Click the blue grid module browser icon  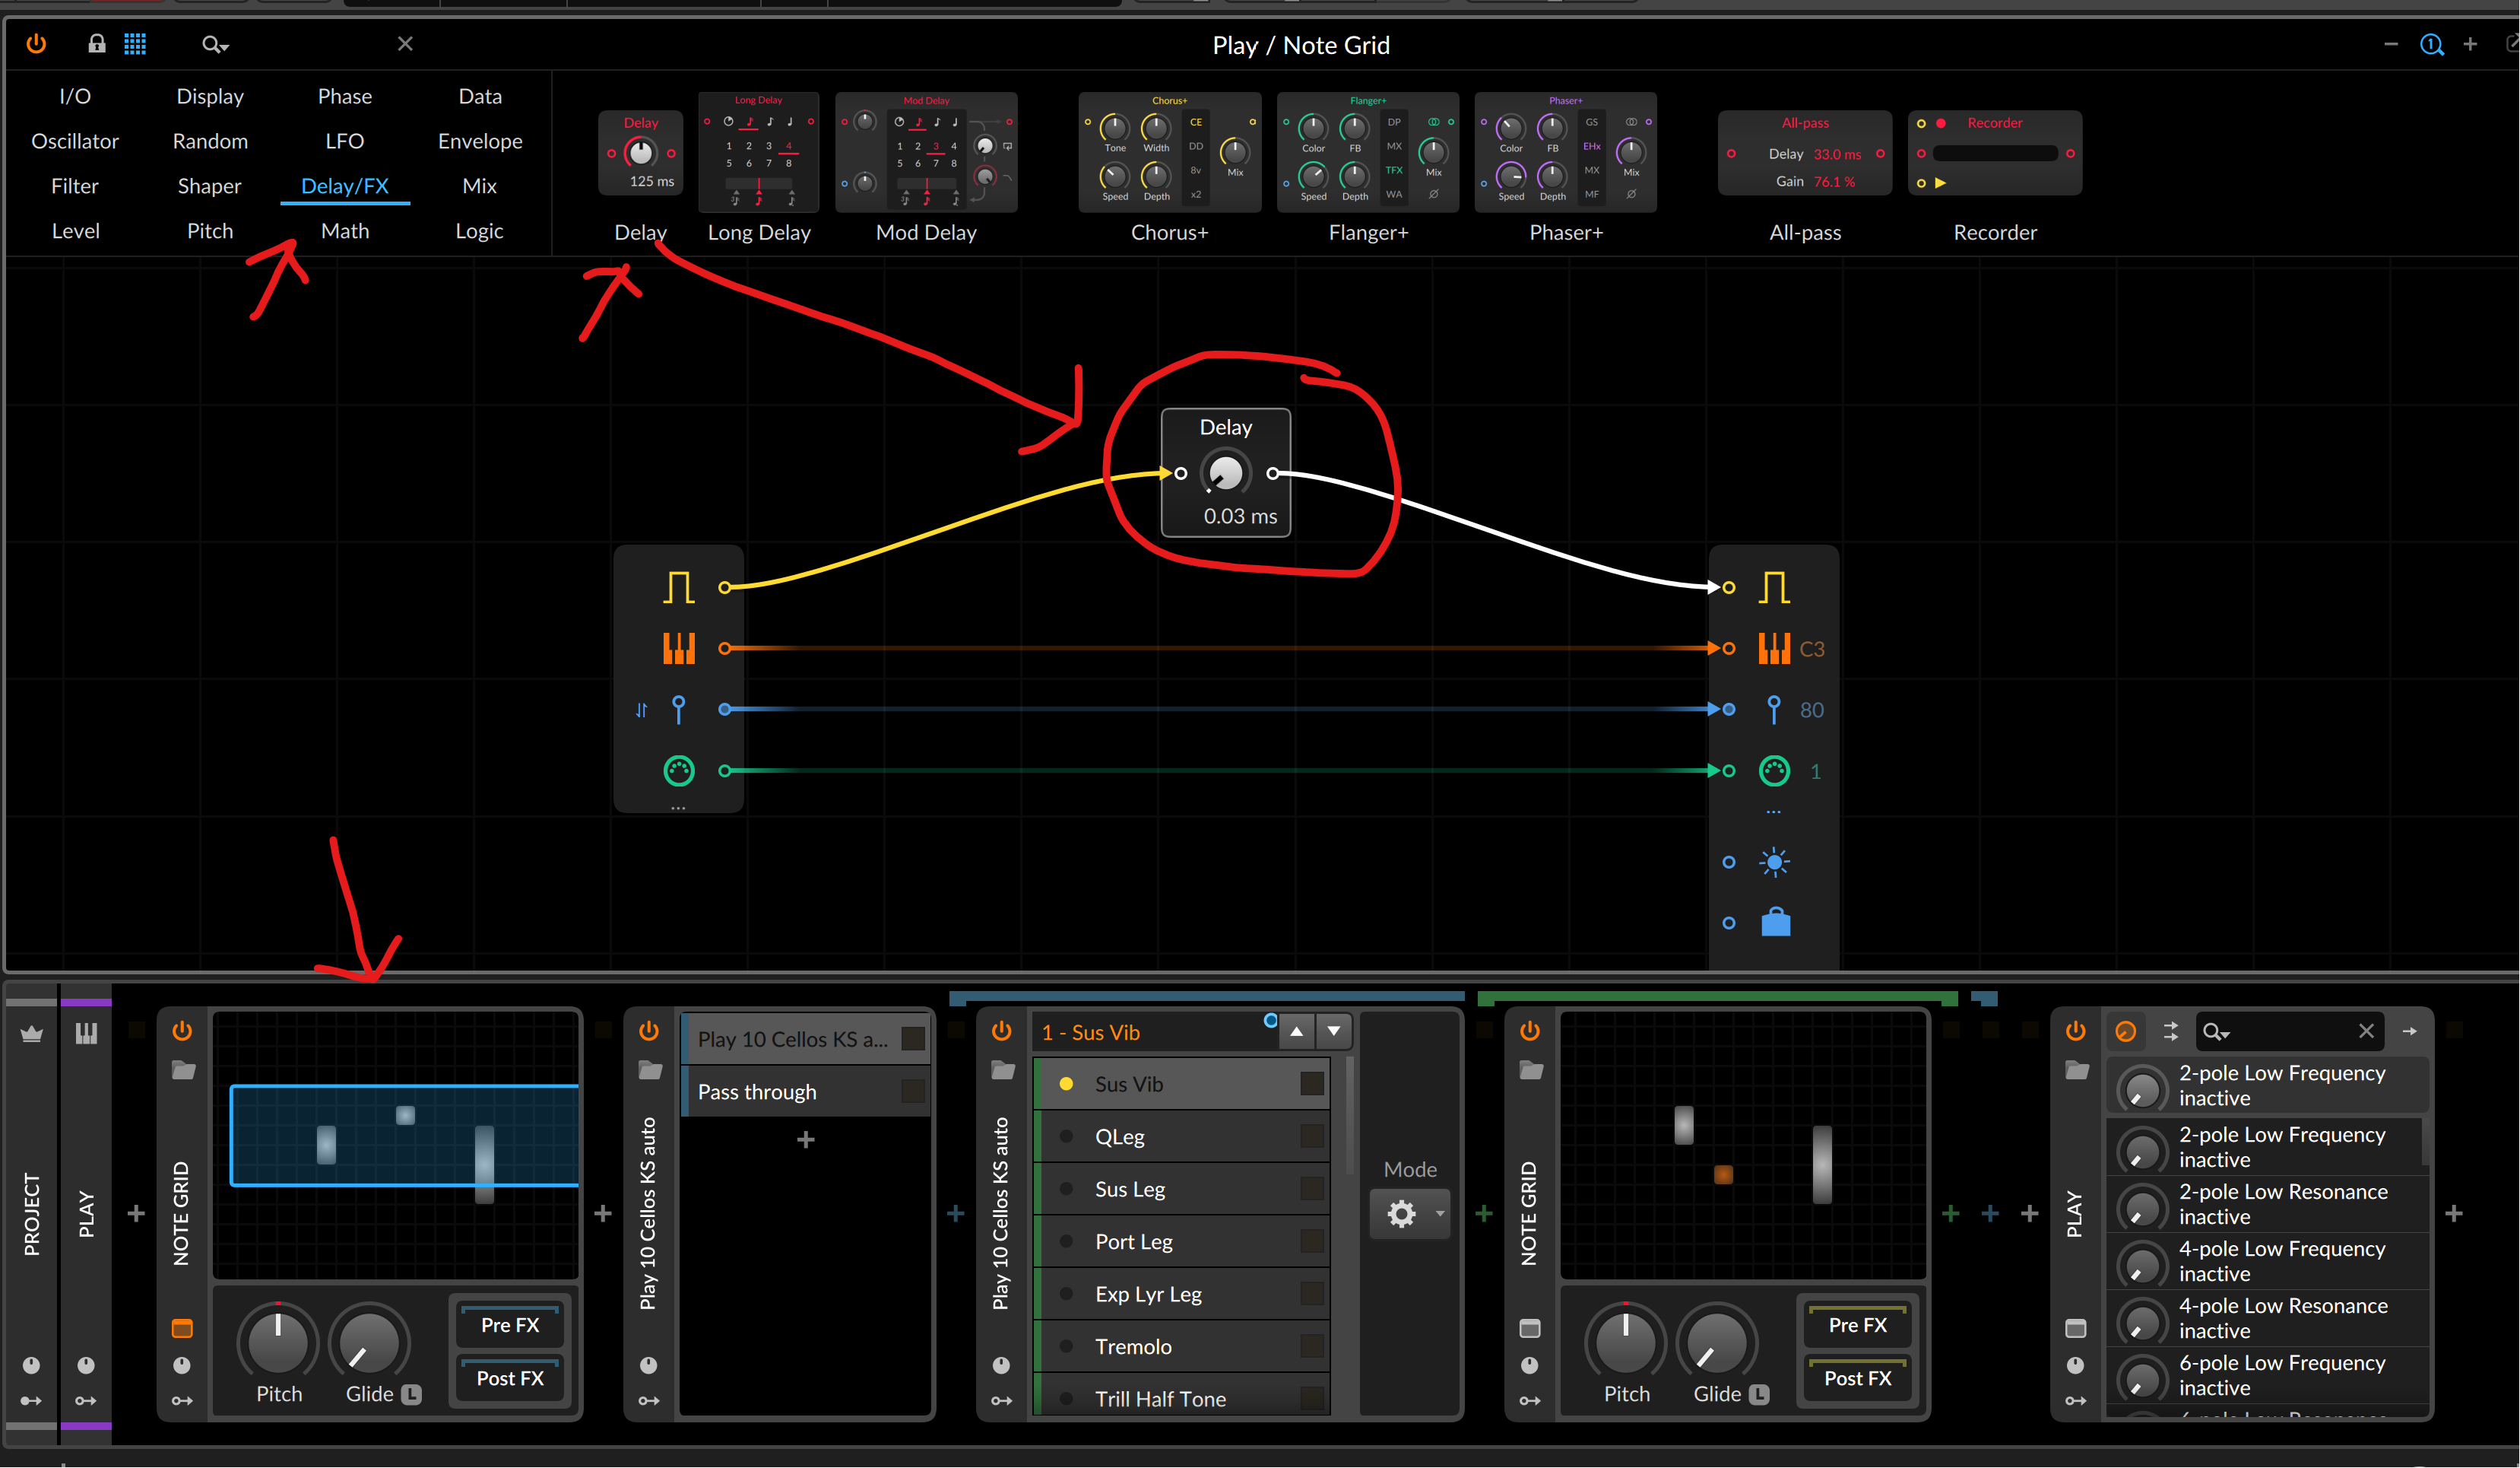pyautogui.click(x=135, y=44)
